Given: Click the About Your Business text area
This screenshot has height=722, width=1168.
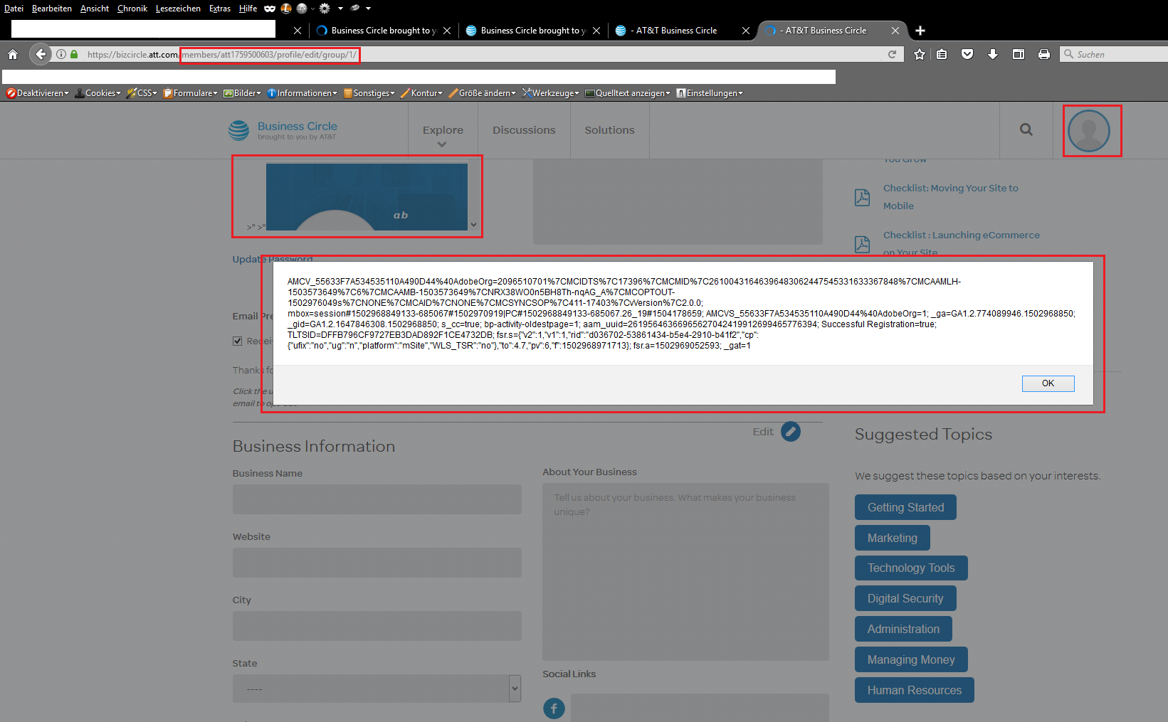Looking at the screenshot, I should [x=685, y=572].
